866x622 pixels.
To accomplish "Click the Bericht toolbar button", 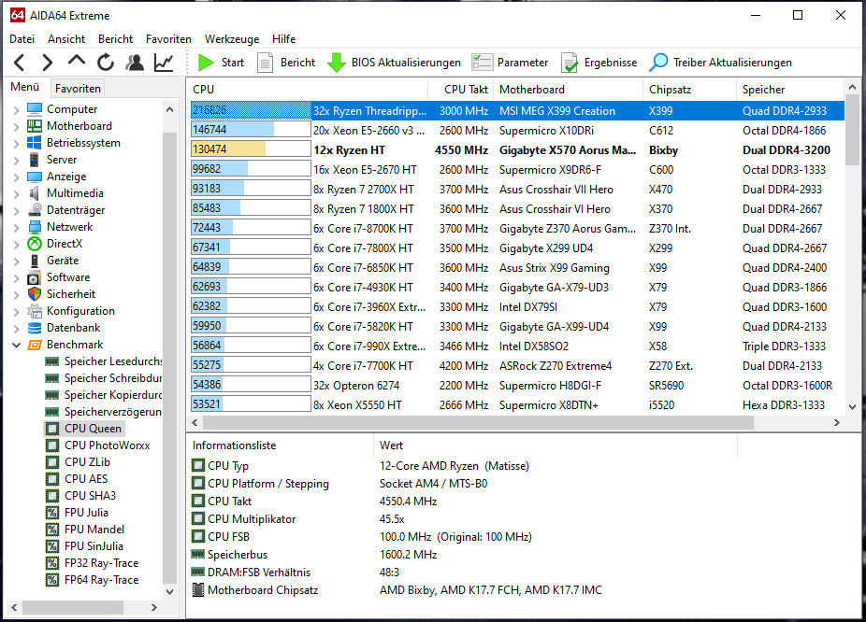I will [x=286, y=63].
